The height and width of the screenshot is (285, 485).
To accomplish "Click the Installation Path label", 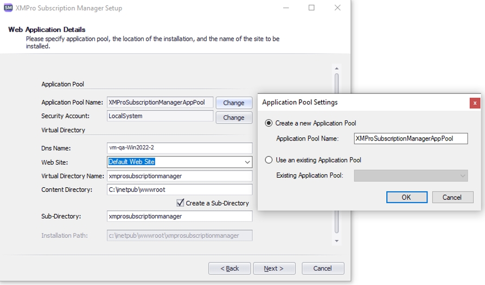I will (x=65, y=236).
